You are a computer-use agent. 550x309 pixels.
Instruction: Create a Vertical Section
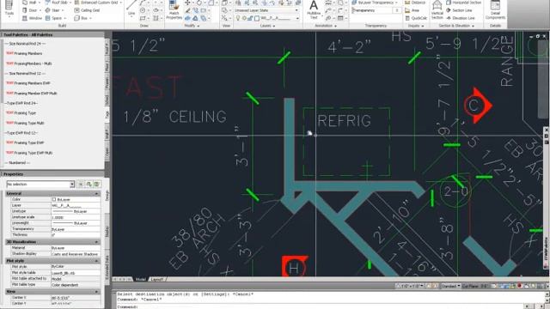[x=437, y=9]
